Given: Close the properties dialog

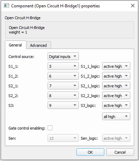Looking at the screenshot, I should (x=133, y=6).
